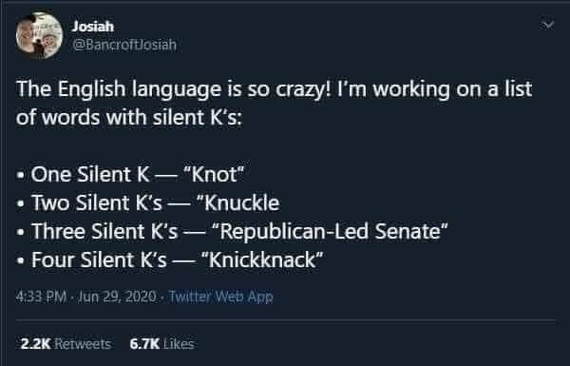The width and height of the screenshot is (570, 366).
Task: Open the tweet options chevron menu
Action: pos(547,25)
